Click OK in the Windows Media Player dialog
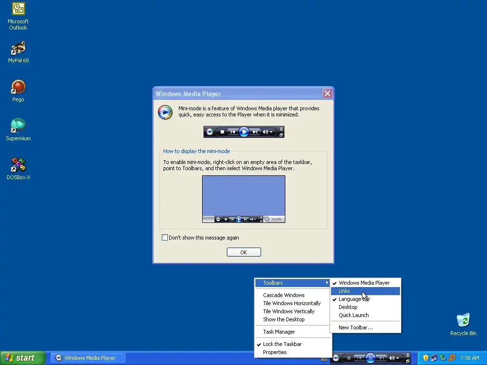The height and width of the screenshot is (365, 487). point(244,252)
